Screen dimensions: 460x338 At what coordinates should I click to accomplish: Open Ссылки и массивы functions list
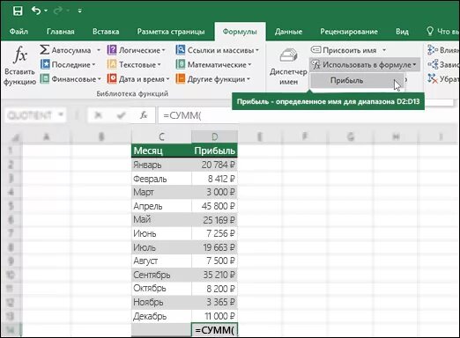tap(218, 50)
